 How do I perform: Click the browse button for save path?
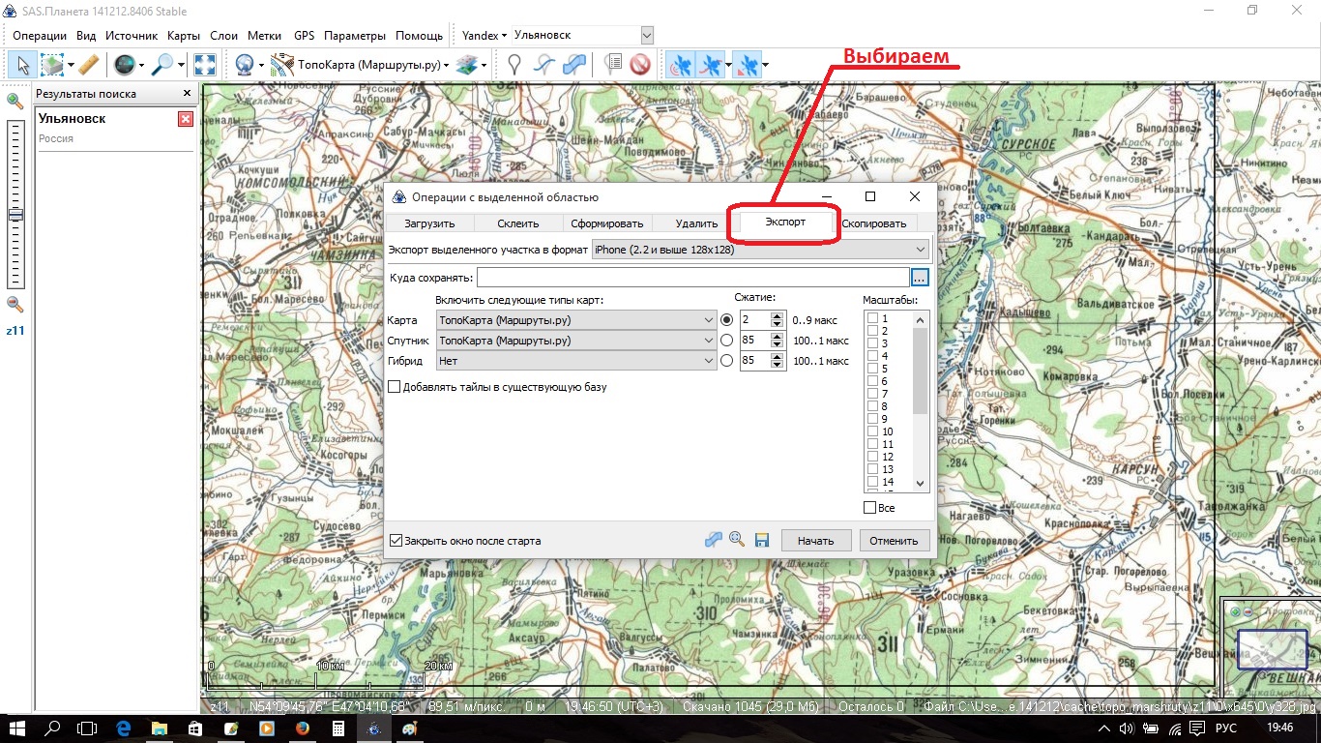coord(920,278)
